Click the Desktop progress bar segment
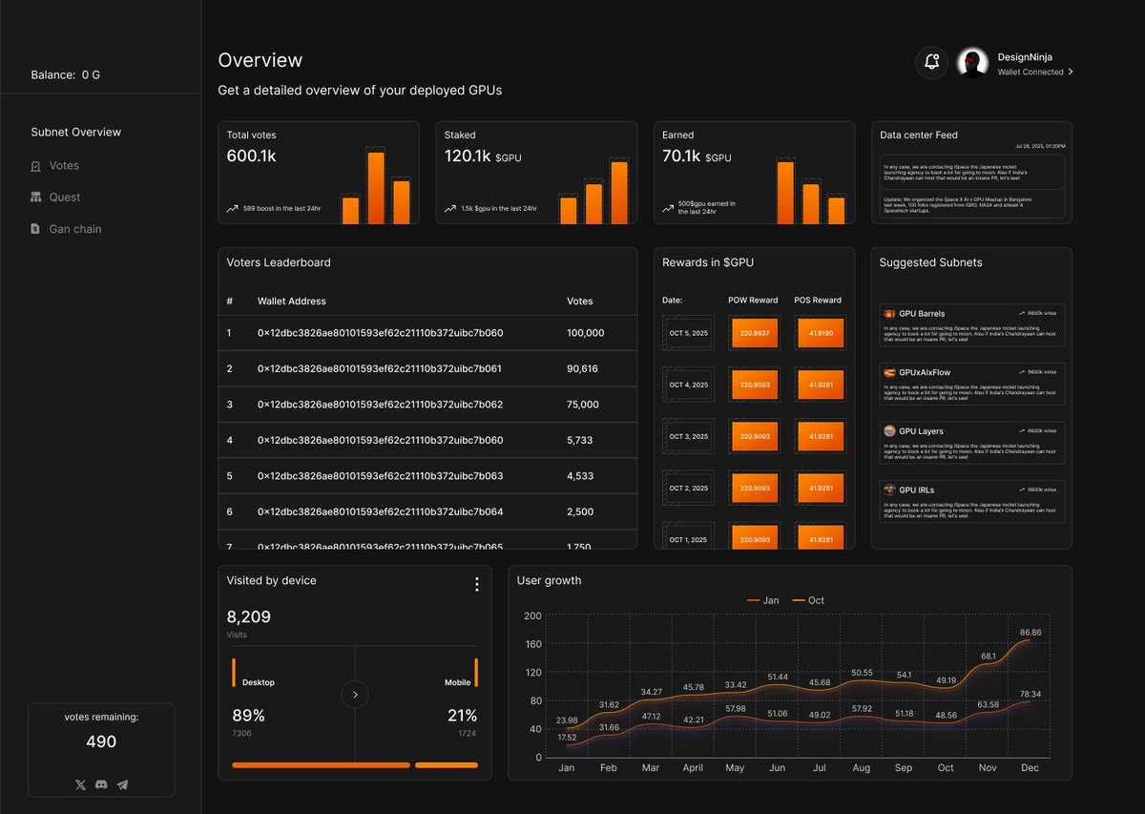 321,764
